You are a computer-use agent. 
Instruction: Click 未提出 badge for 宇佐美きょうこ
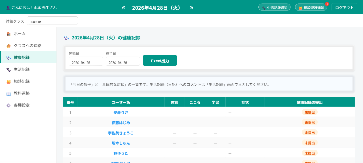(x=310, y=133)
